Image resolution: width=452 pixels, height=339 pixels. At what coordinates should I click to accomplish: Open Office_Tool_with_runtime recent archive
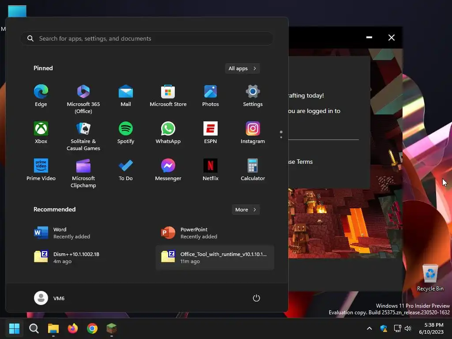(x=215, y=258)
